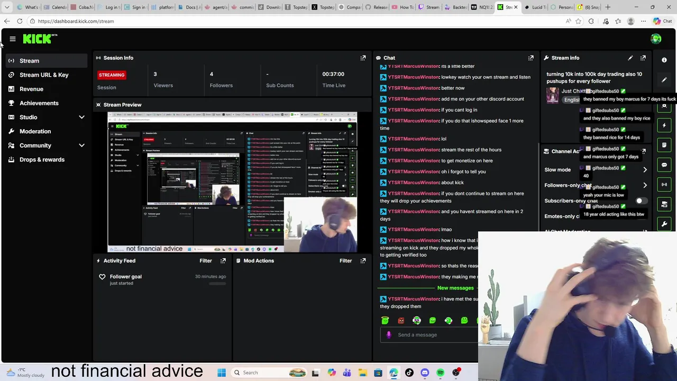
Task: Open Stream URL & Key page
Action: (x=47, y=75)
